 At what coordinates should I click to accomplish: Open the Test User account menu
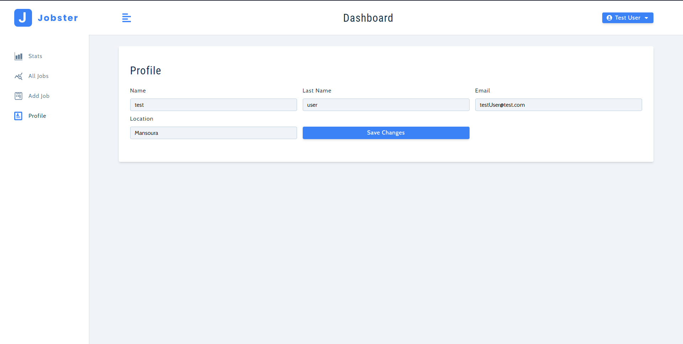[x=628, y=18]
